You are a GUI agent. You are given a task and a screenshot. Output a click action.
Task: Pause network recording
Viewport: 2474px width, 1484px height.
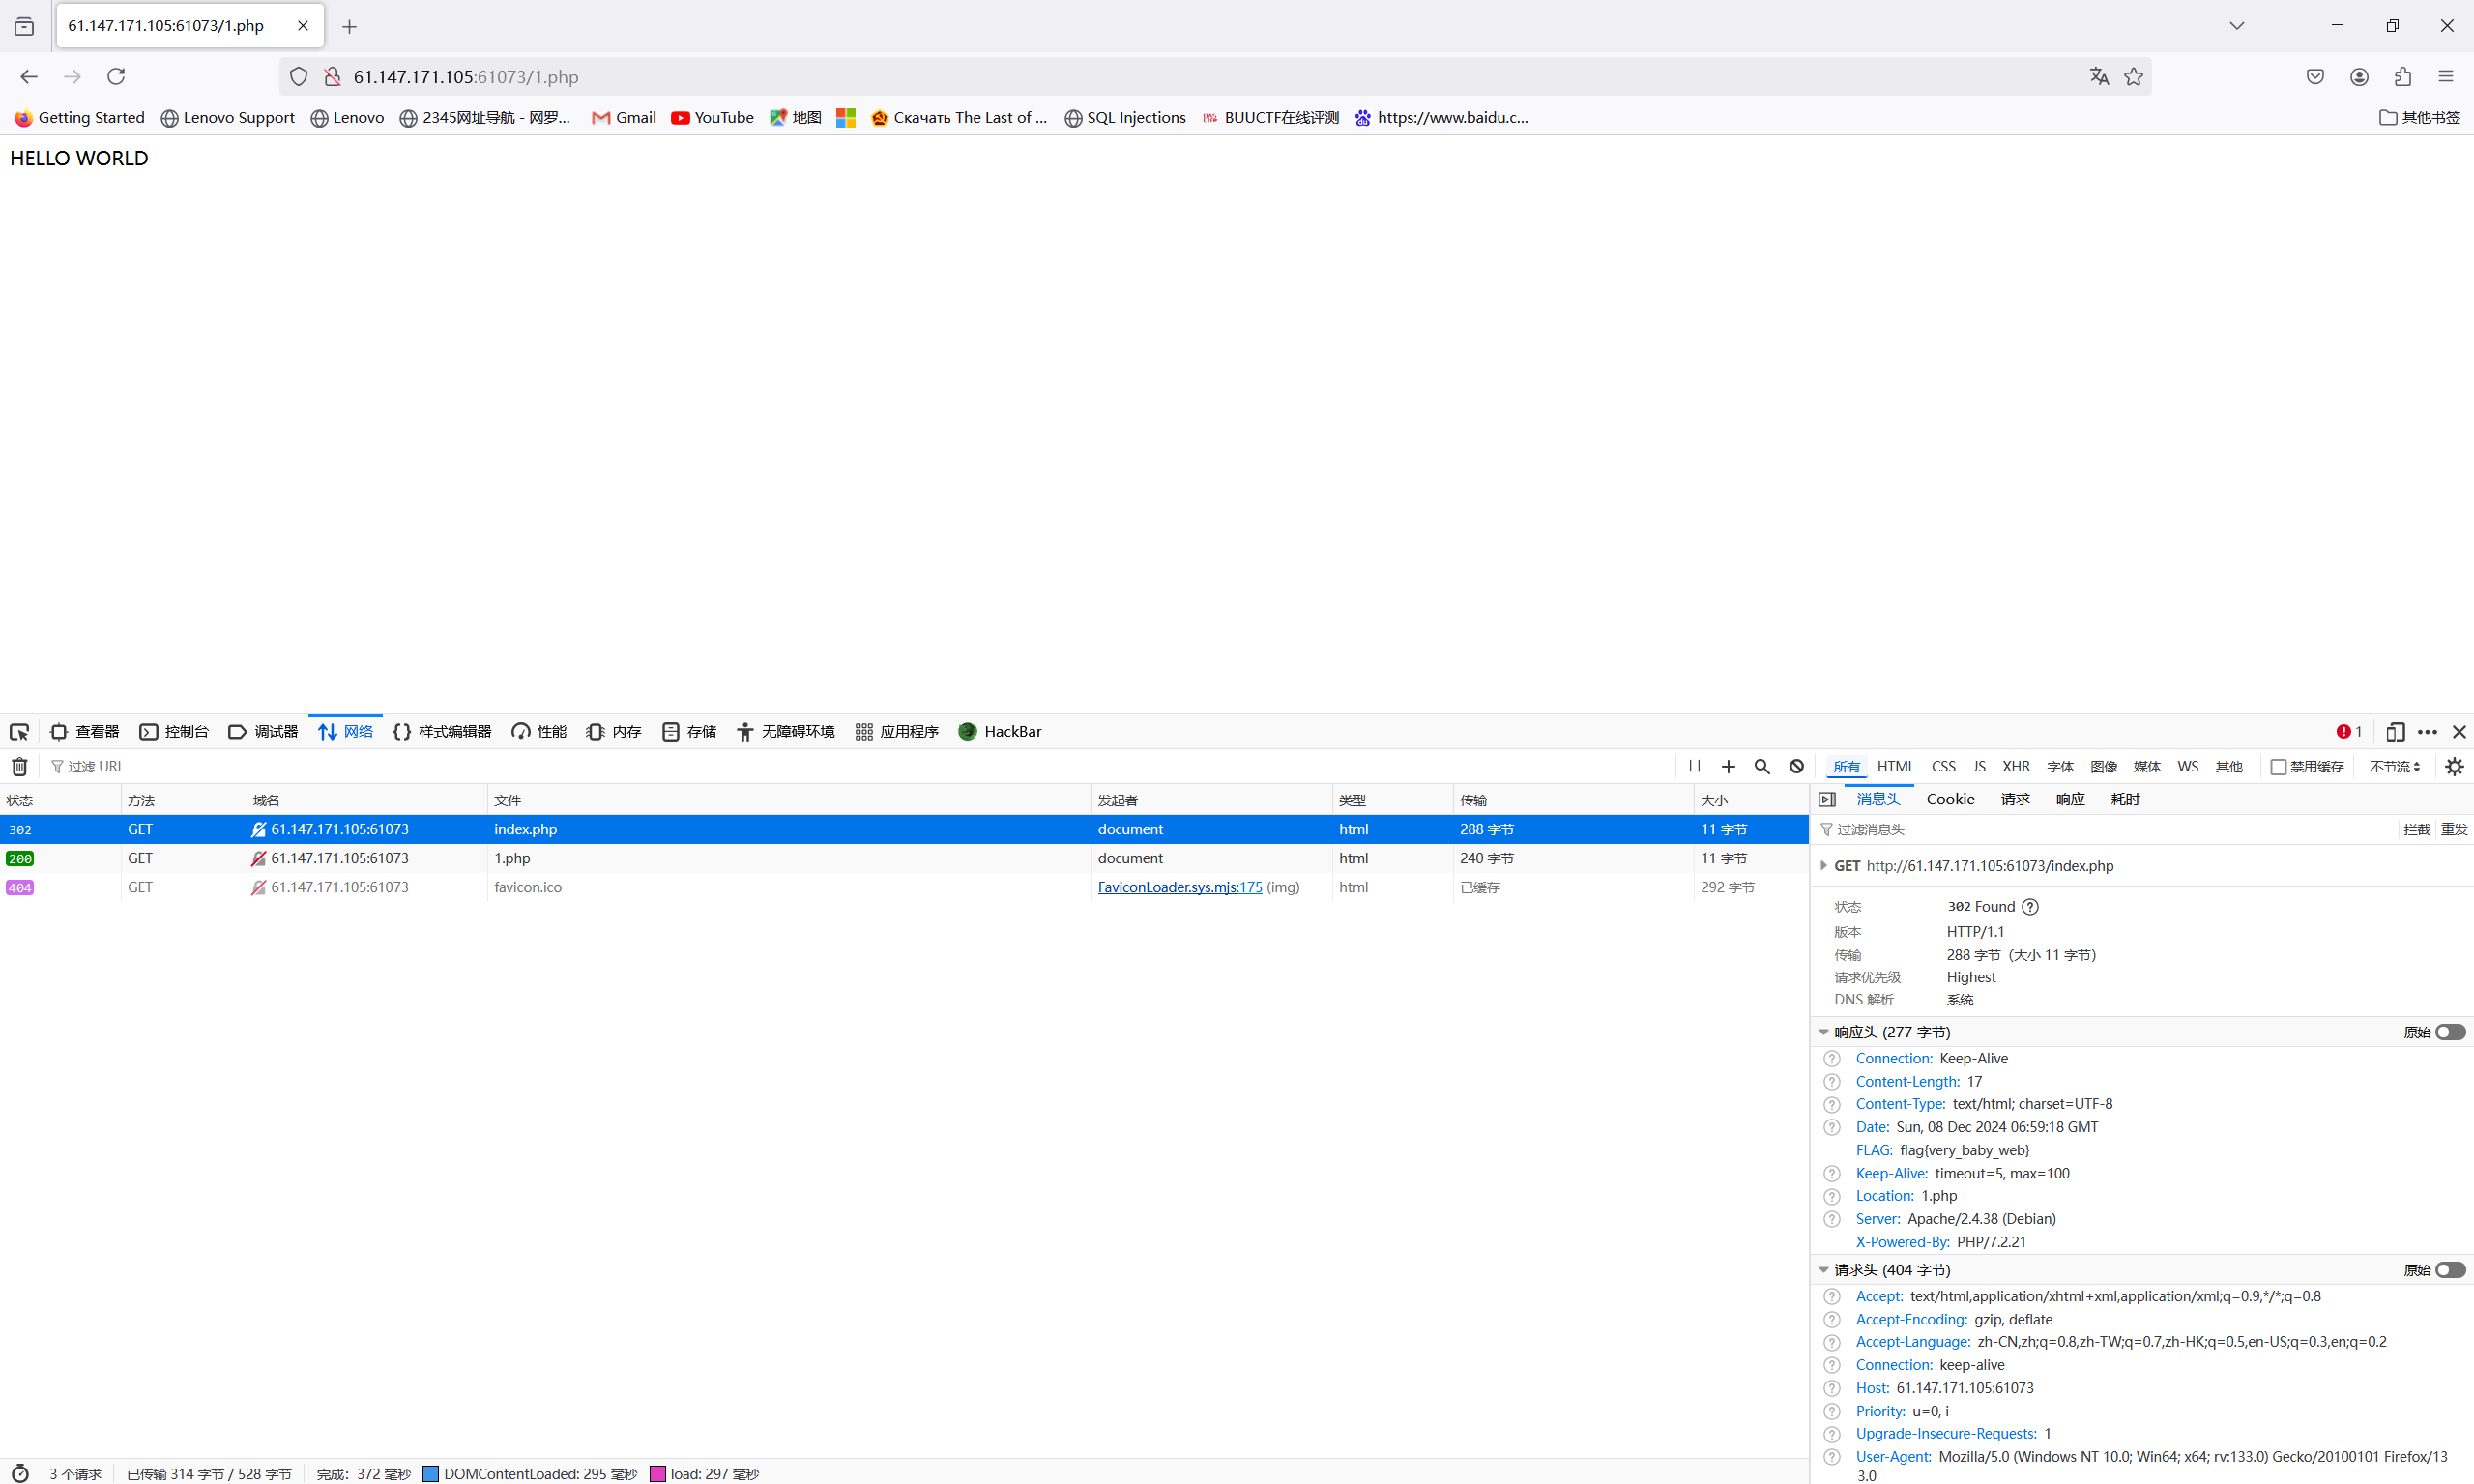[x=1694, y=766]
